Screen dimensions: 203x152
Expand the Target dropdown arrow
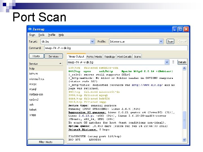click(92, 41)
